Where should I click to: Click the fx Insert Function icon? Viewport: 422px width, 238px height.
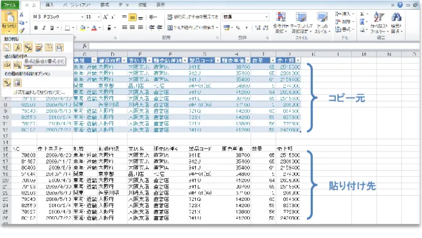click(85, 46)
